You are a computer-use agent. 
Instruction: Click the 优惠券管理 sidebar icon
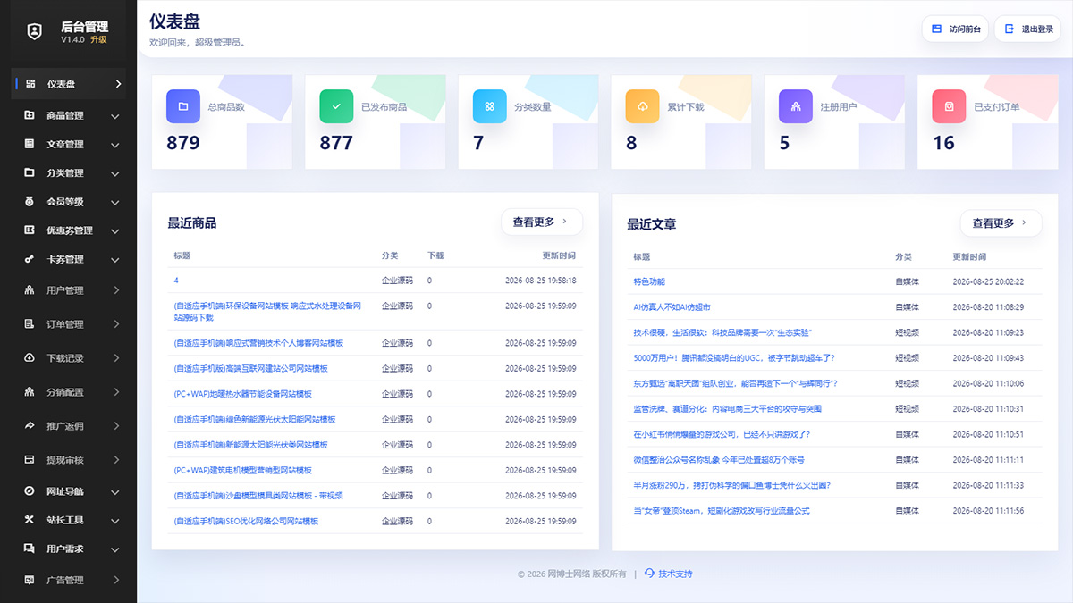point(30,230)
